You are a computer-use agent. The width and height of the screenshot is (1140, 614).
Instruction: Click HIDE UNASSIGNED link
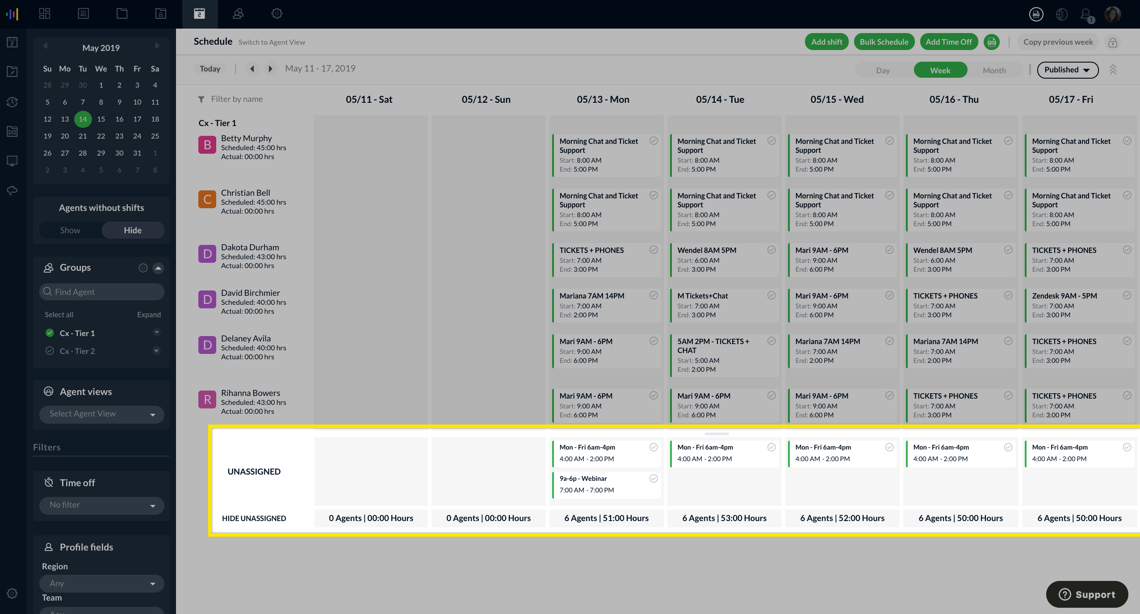pos(254,518)
